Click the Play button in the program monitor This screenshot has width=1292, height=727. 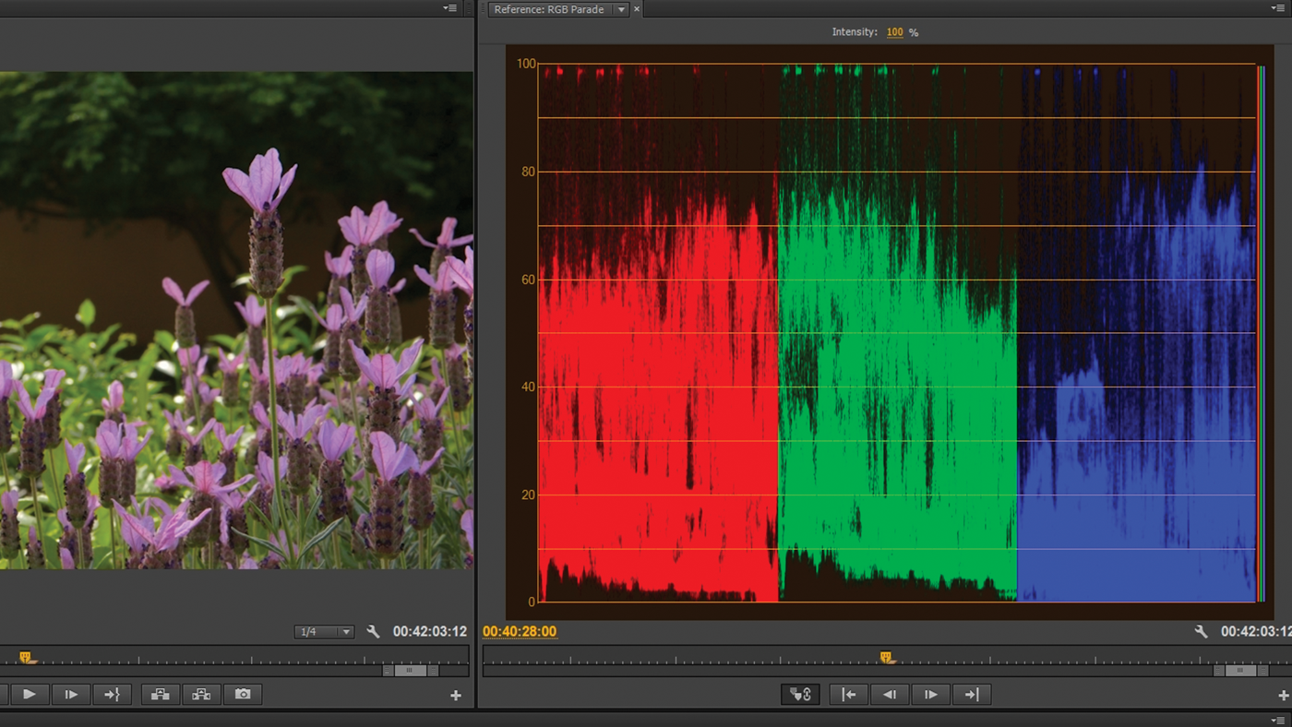pyautogui.click(x=29, y=694)
